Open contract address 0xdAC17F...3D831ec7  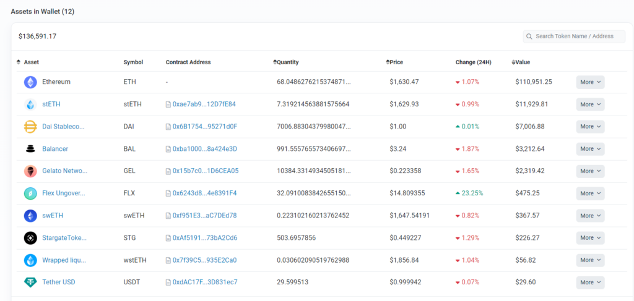pos(205,282)
